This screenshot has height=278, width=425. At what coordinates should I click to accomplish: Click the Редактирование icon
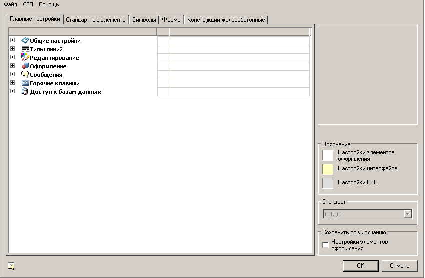coord(25,58)
